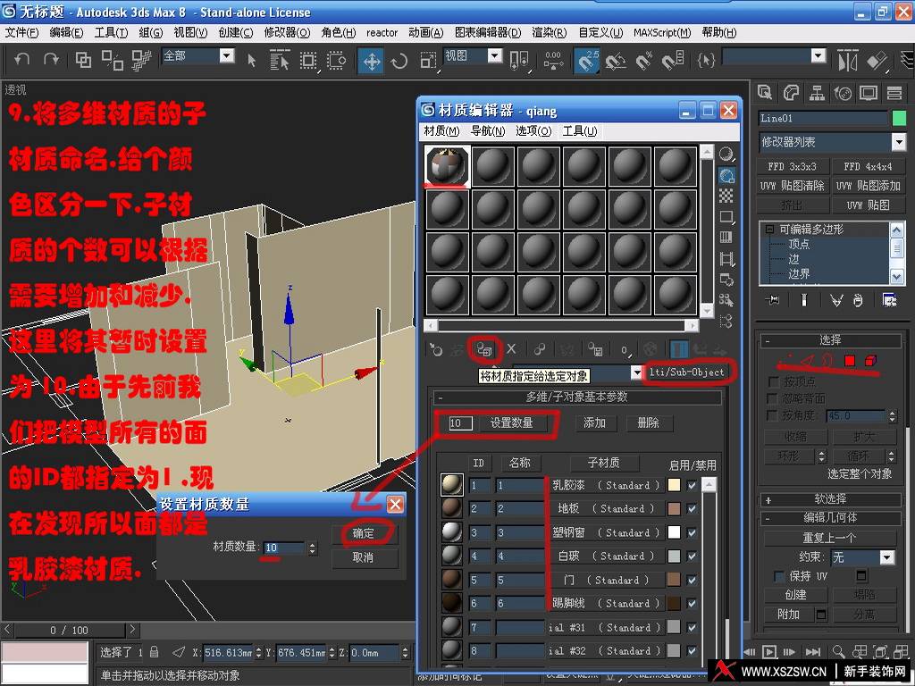Click the 删除 button
The height and width of the screenshot is (686, 915).
(x=649, y=422)
